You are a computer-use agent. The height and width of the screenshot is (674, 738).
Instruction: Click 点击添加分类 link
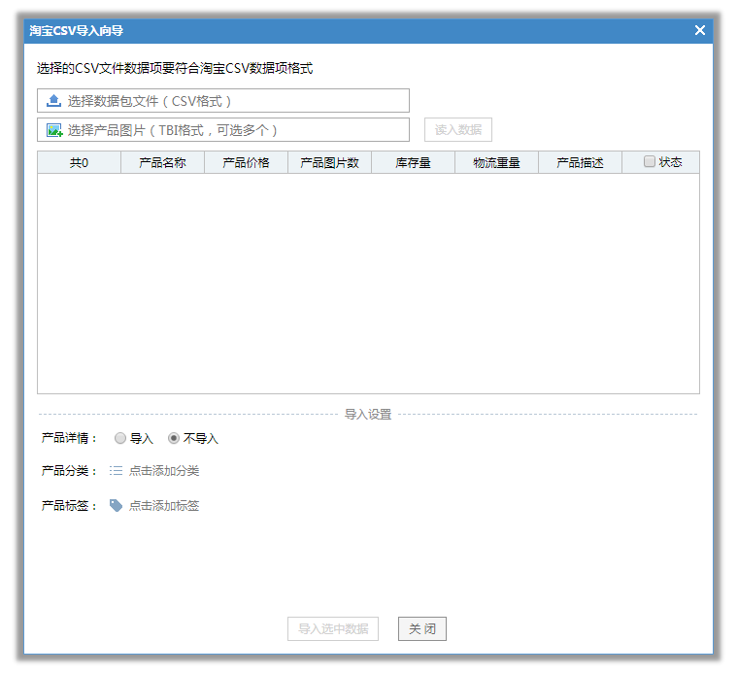[164, 471]
